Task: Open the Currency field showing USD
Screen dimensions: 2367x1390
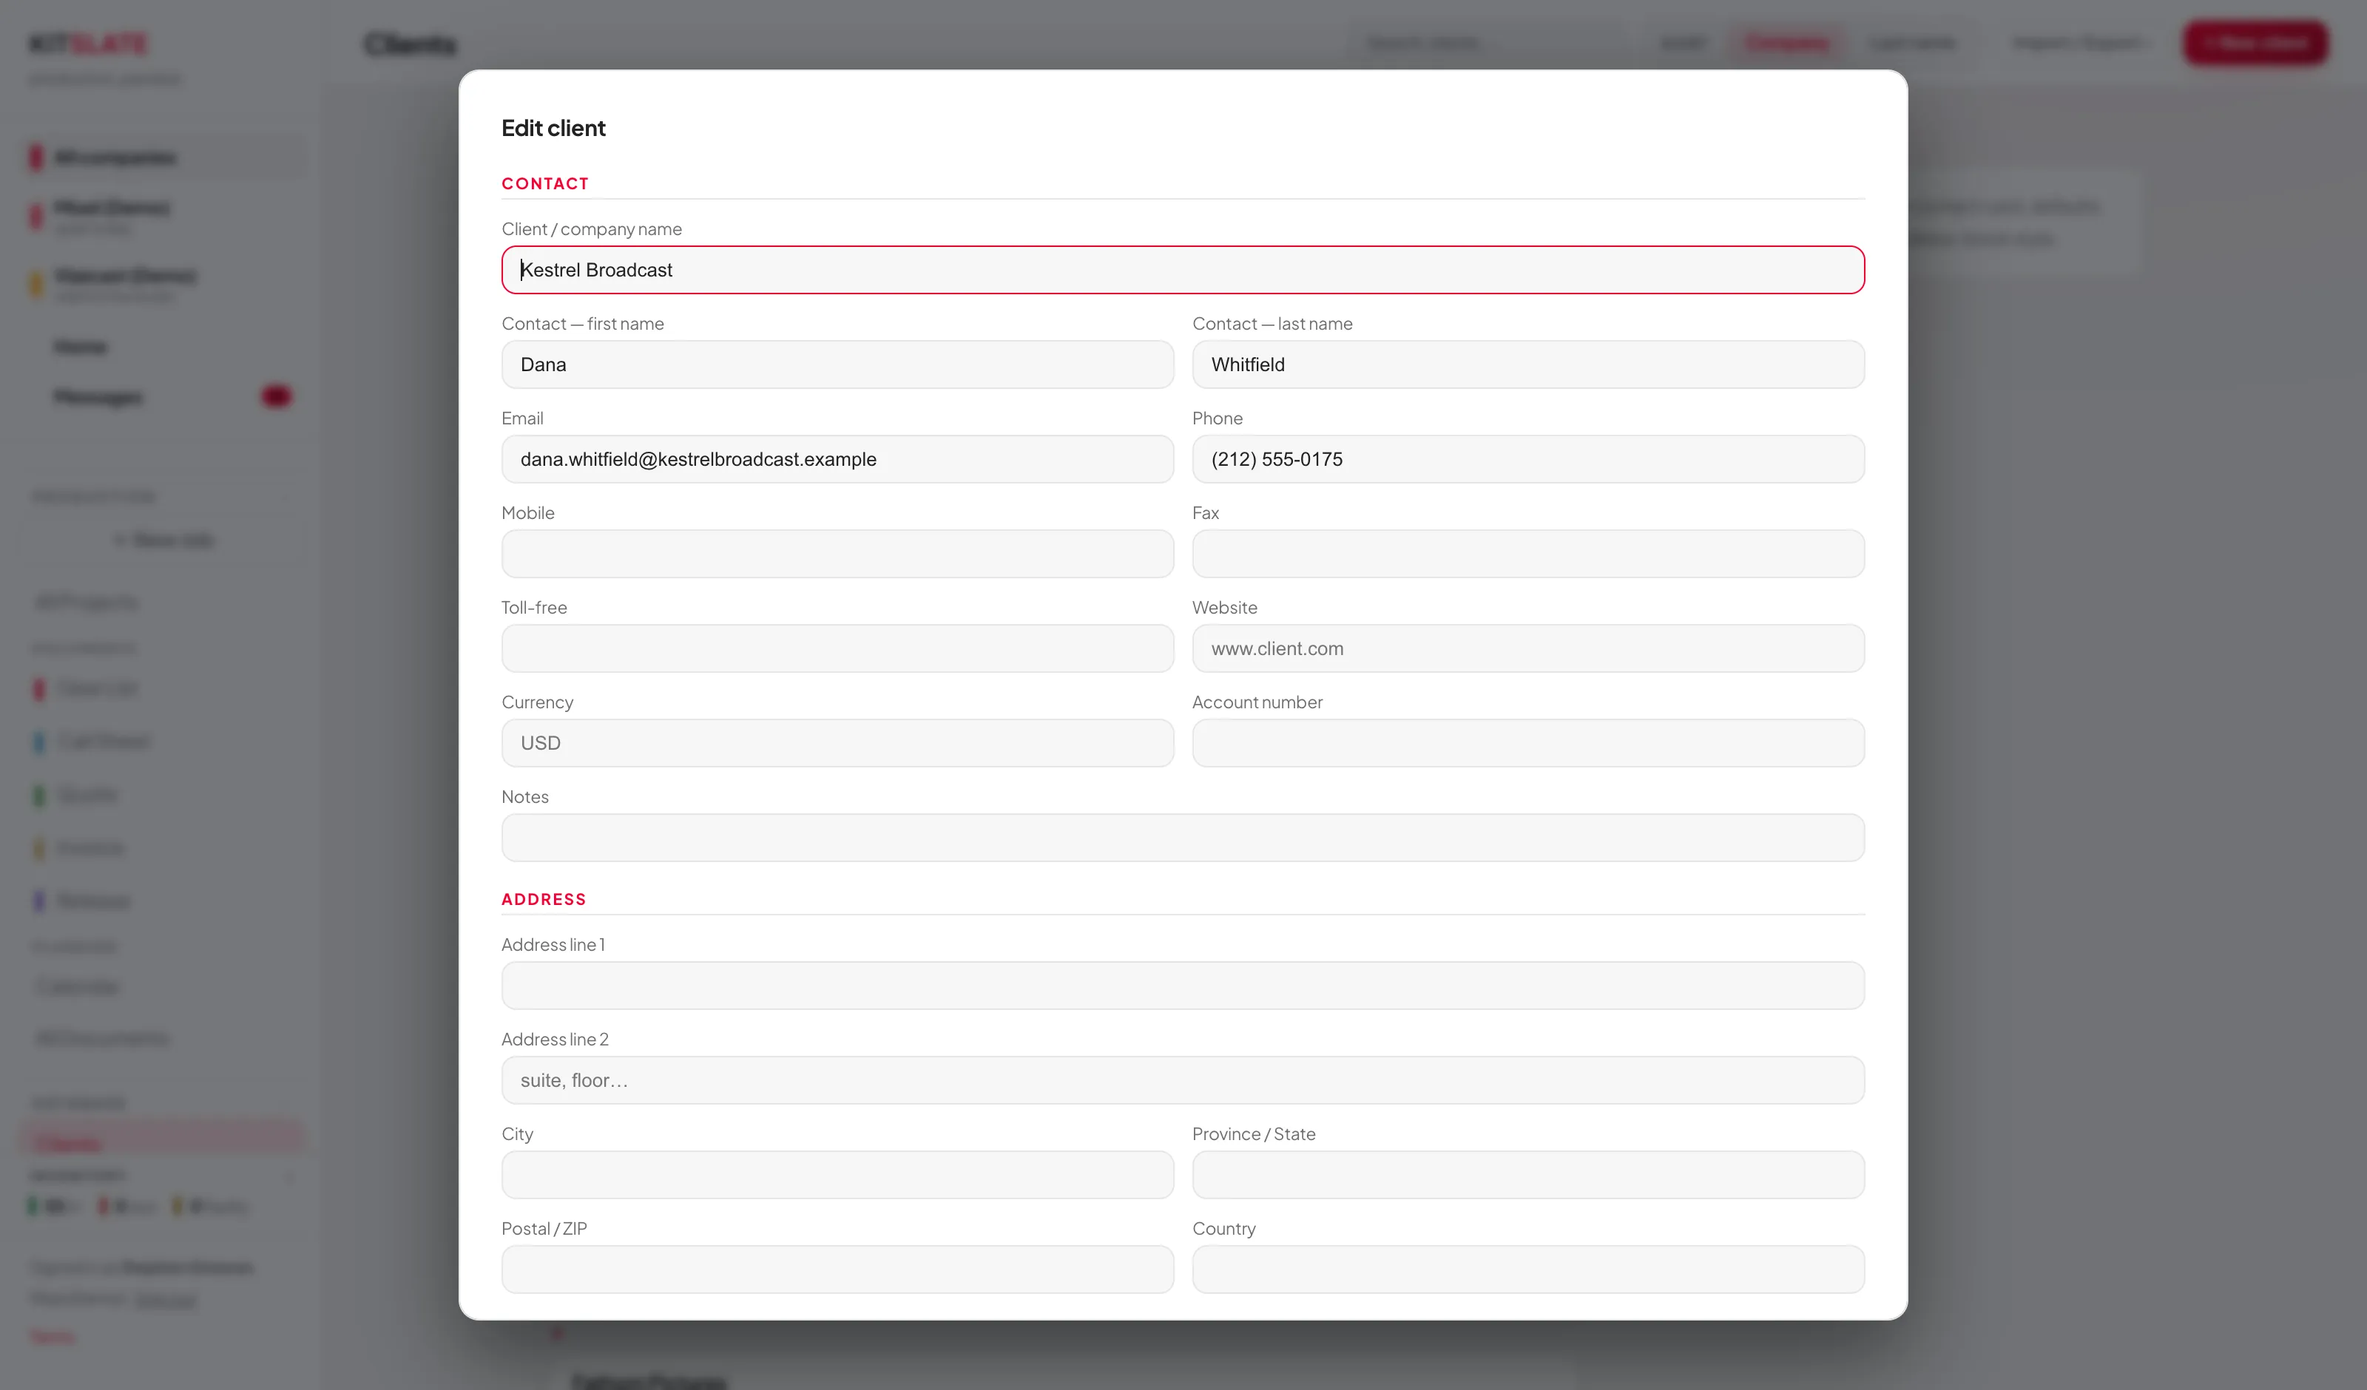Action: (837, 743)
